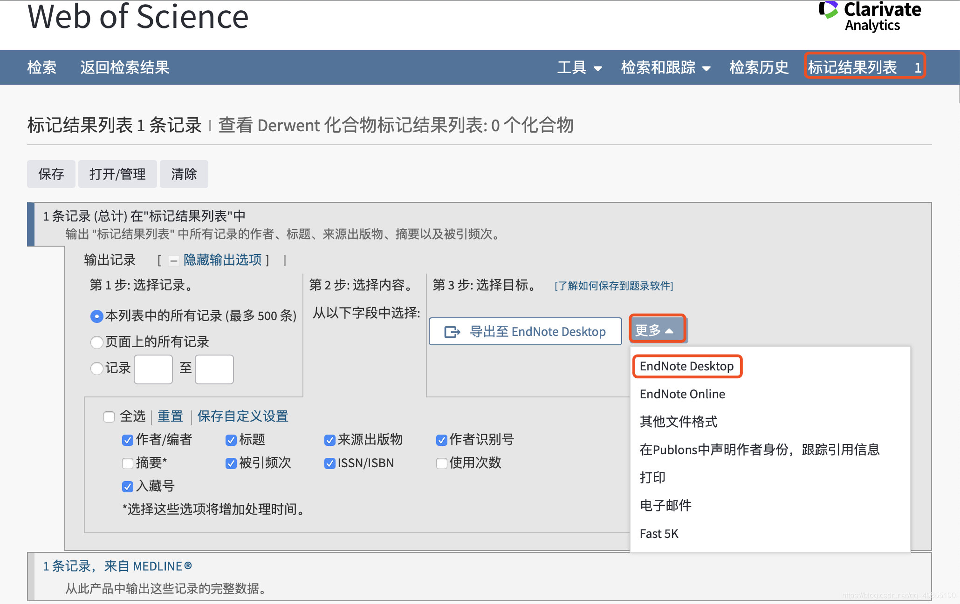Click 隐藏输出选项 link
This screenshot has height=604, width=960.
[223, 260]
